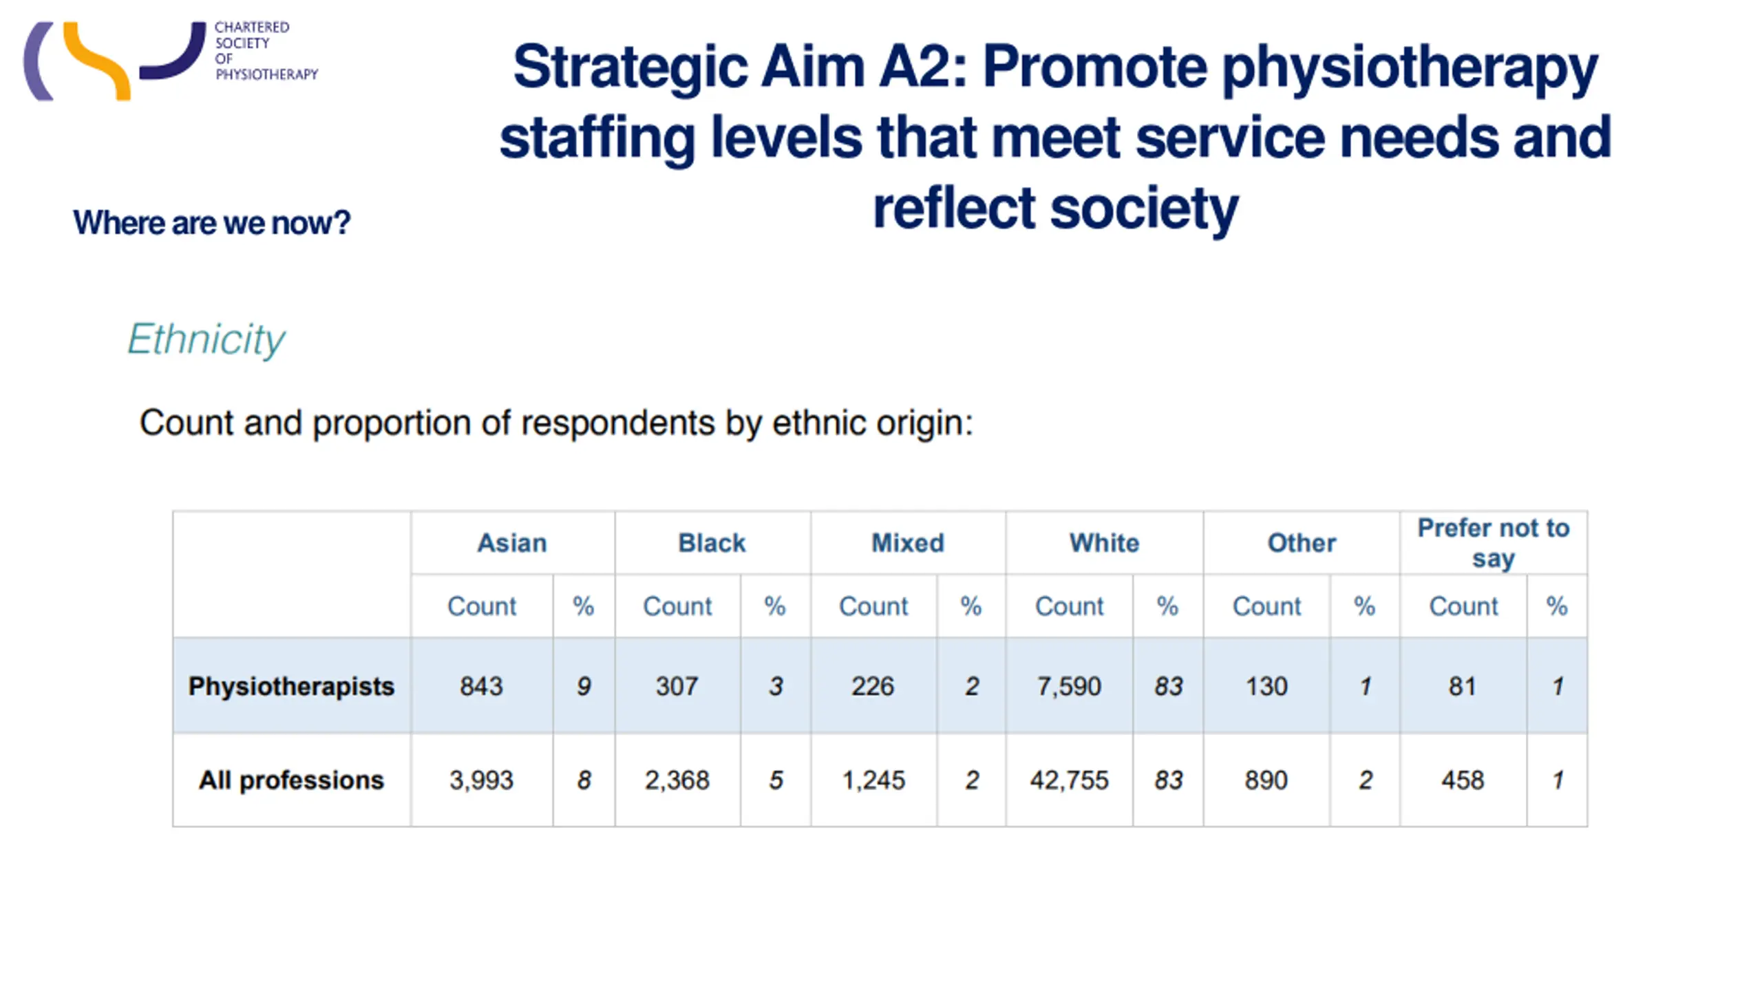The width and height of the screenshot is (1762, 991).
Task: Click the Chartered Society of Physiotherapy logo
Action: tap(171, 61)
